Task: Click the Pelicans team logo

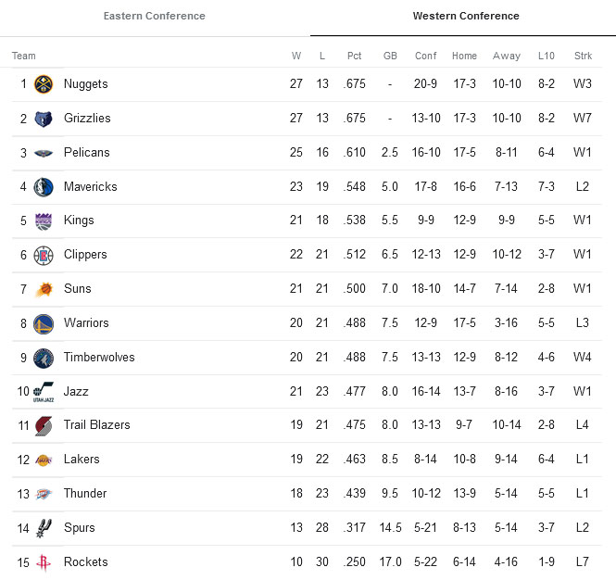Action: [44, 153]
